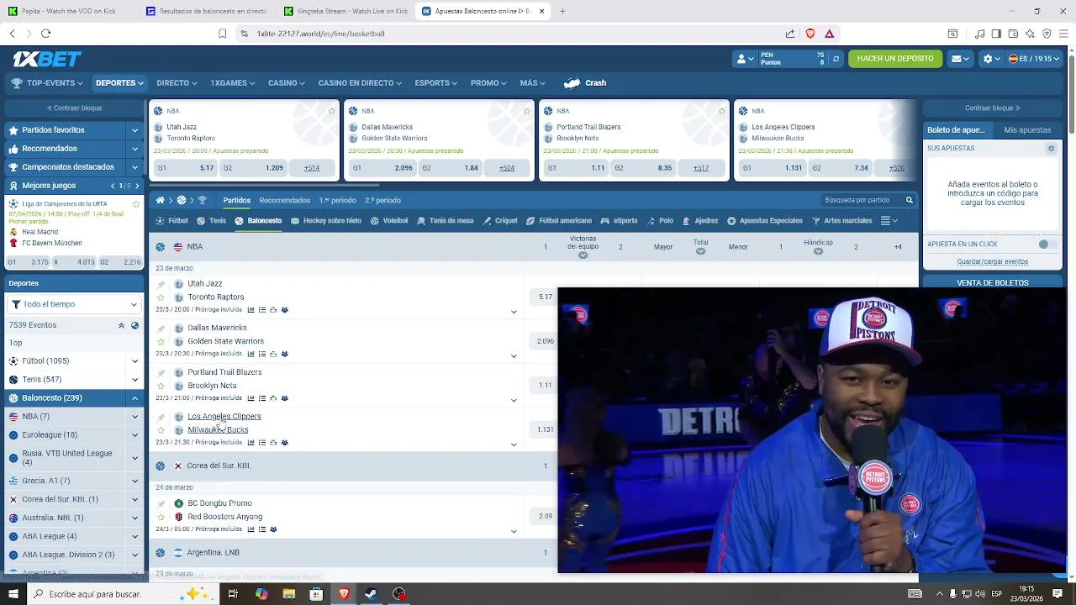Click the share icon in address bar
The image size is (1076, 605).
click(790, 34)
